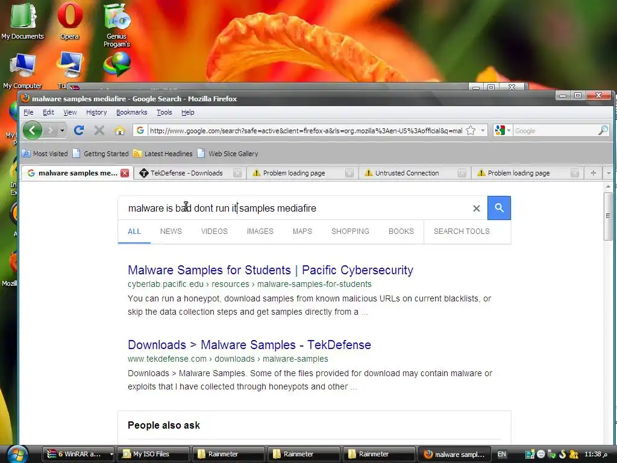This screenshot has height=463, width=617.
Task: Open the View menu
Action: coord(70,112)
